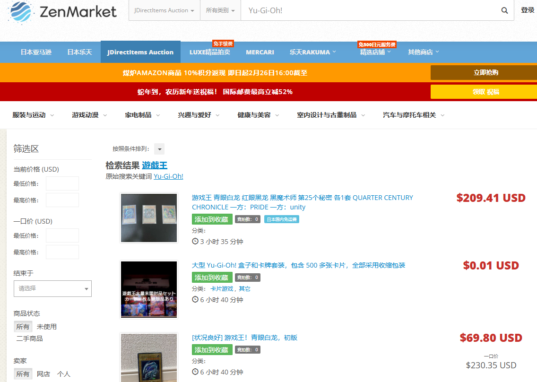Open the 游戏王 青眼白龙 红眼黑龙 listing title
537x382 pixels.
(x=303, y=202)
